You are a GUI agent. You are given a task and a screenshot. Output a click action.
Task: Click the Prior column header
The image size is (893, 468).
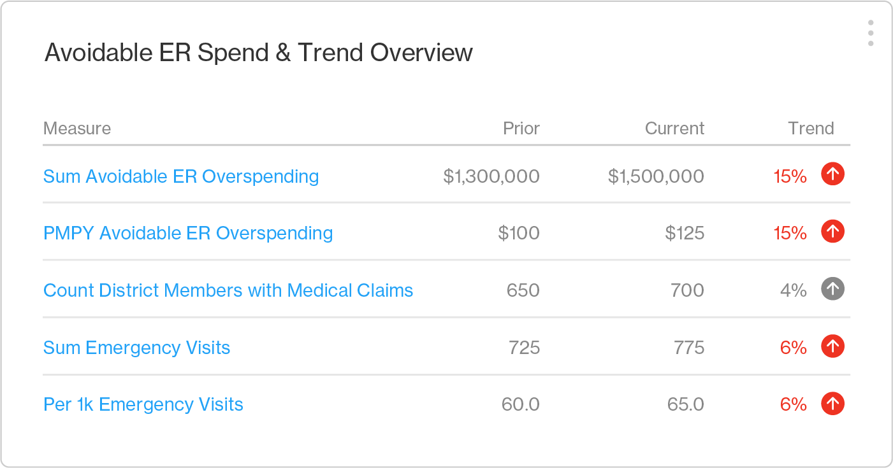point(521,129)
